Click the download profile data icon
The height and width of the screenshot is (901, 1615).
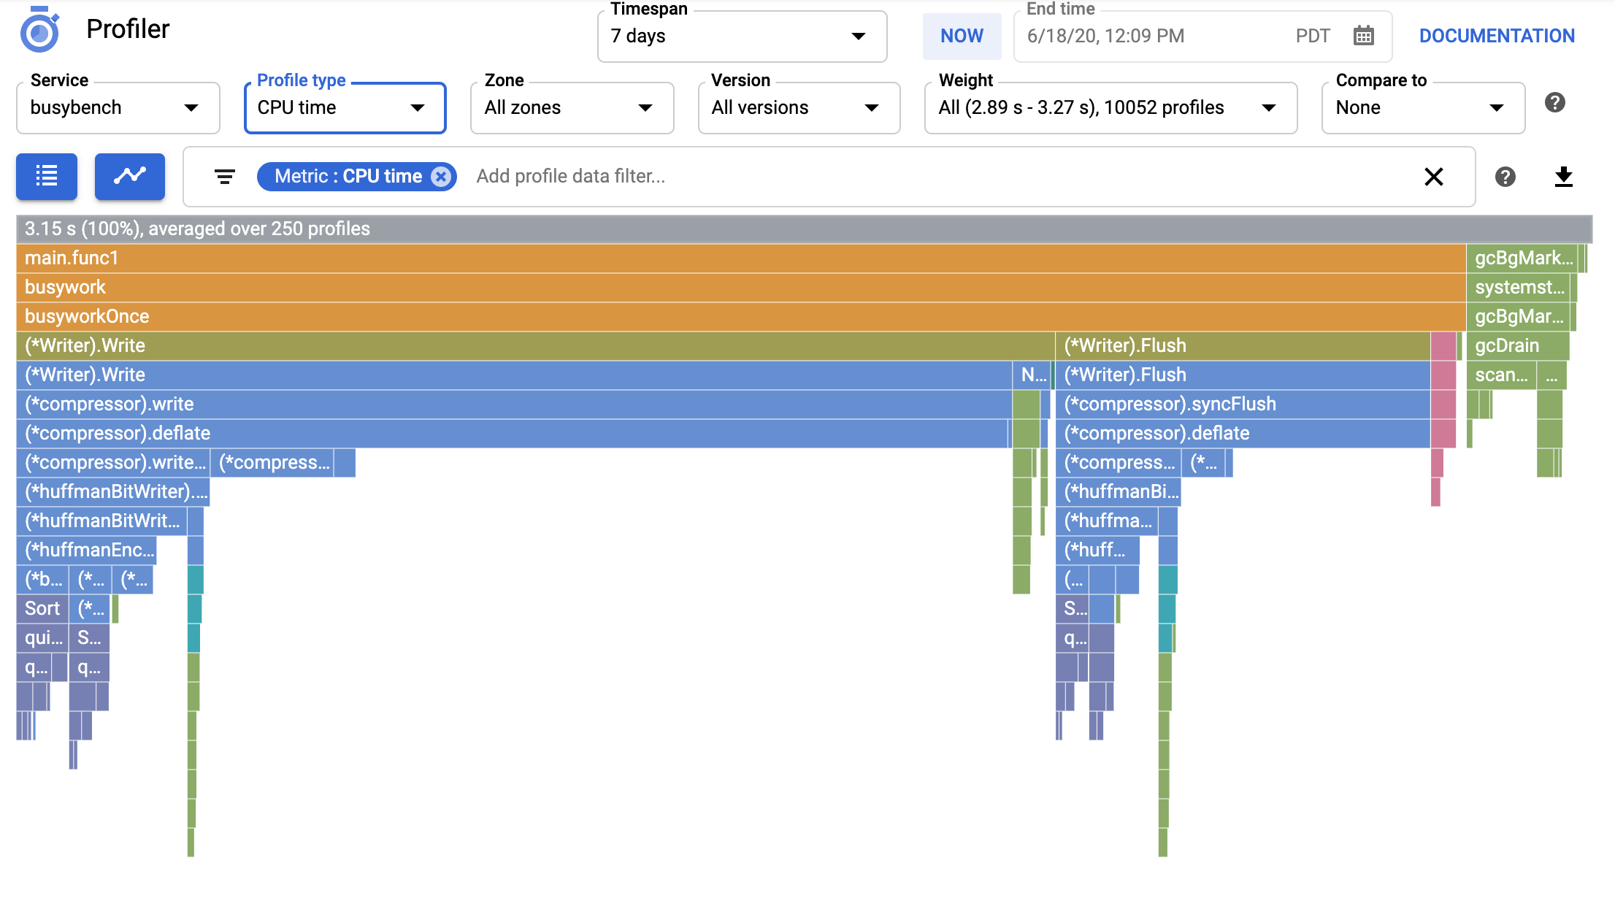[x=1565, y=177]
